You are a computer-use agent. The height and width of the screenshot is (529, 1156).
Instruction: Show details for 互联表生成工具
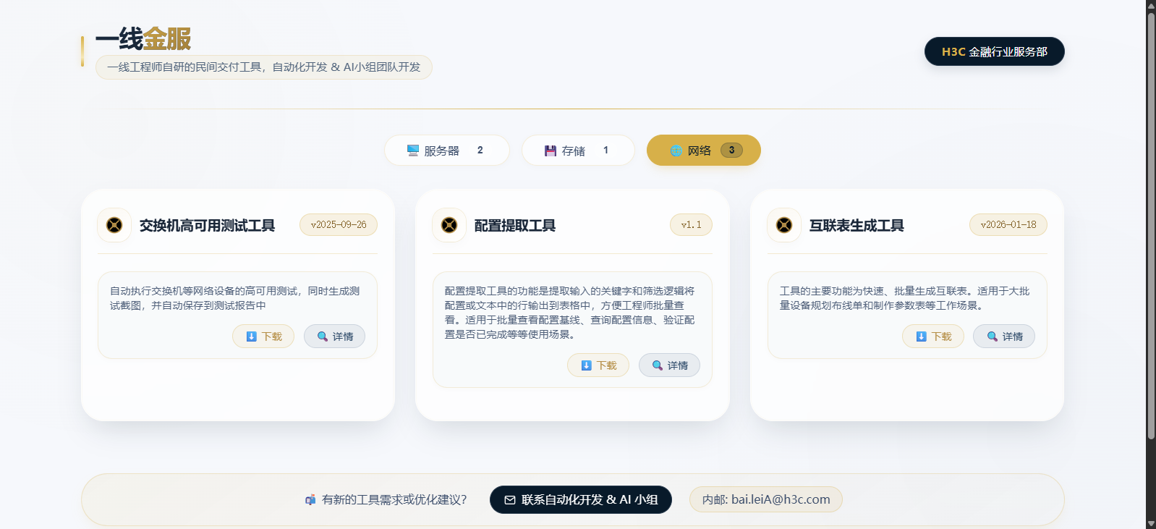[1004, 337]
